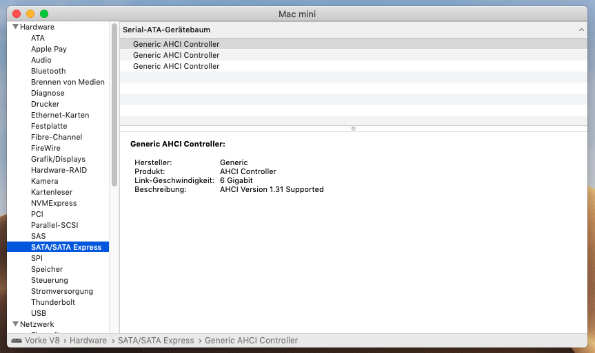595x353 pixels.
Task: Select SAS in the sidebar
Action: [x=39, y=236]
